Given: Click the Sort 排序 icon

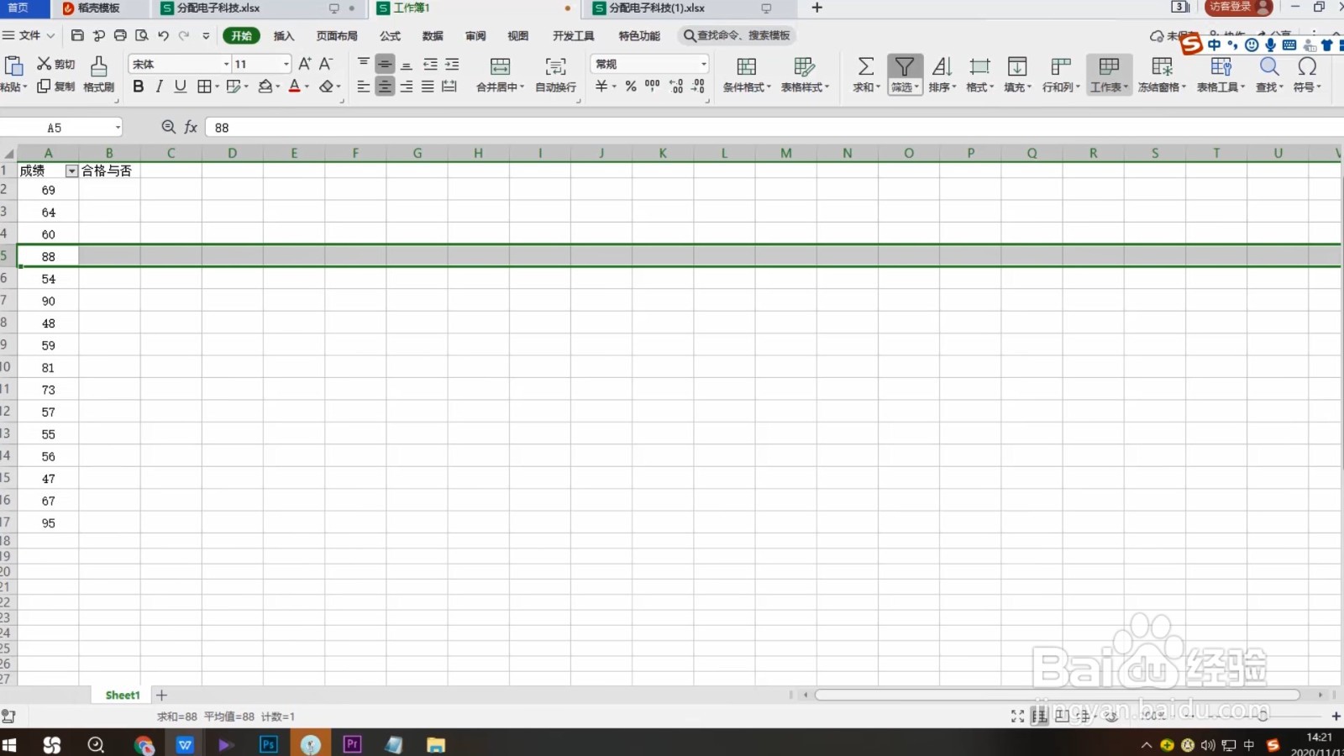Looking at the screenshot, I should pyautogui.click(x=942, y=66).
